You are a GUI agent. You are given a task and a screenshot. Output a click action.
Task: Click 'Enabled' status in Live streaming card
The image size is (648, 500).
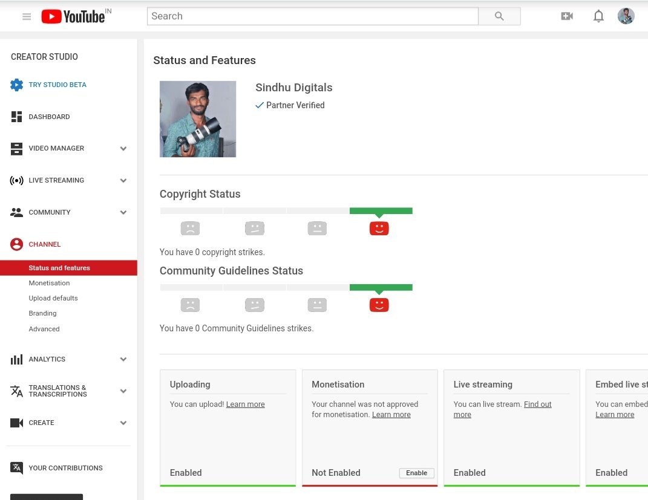[470, 473]
